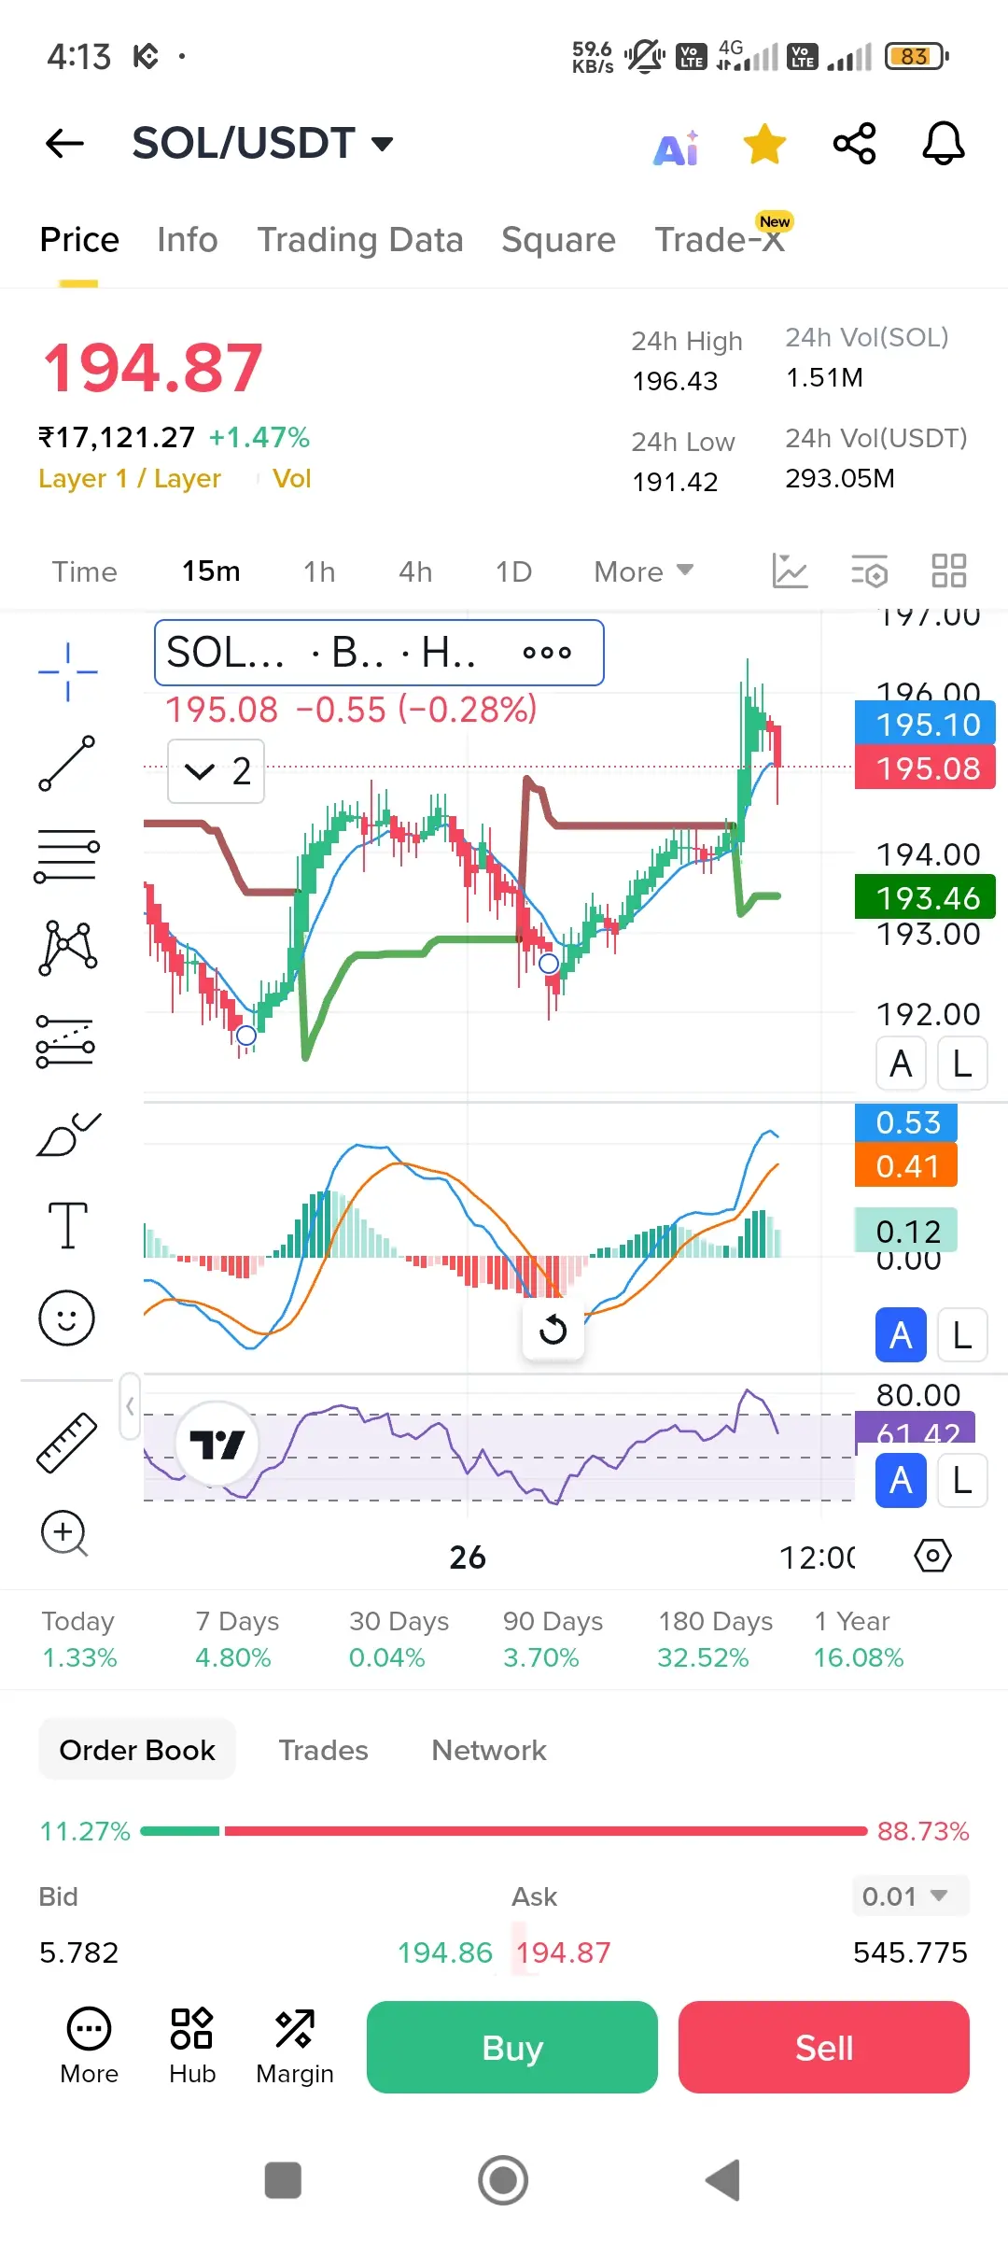Open chart indicators icon
This screenshot has height=2241, width=1008.
pyautogui.click(x=790, y=571)
